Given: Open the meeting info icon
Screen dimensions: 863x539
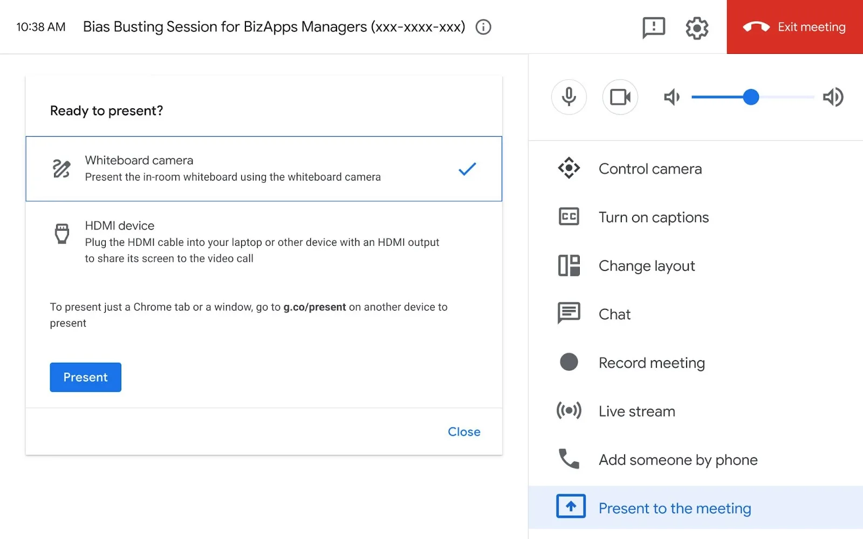Looking at the screenshot, I should pos(483,27).
